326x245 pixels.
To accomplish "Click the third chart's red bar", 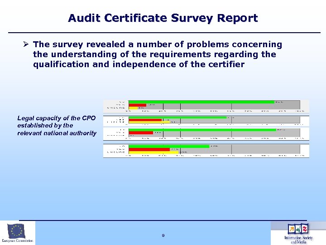I will [x=141, y=132].
